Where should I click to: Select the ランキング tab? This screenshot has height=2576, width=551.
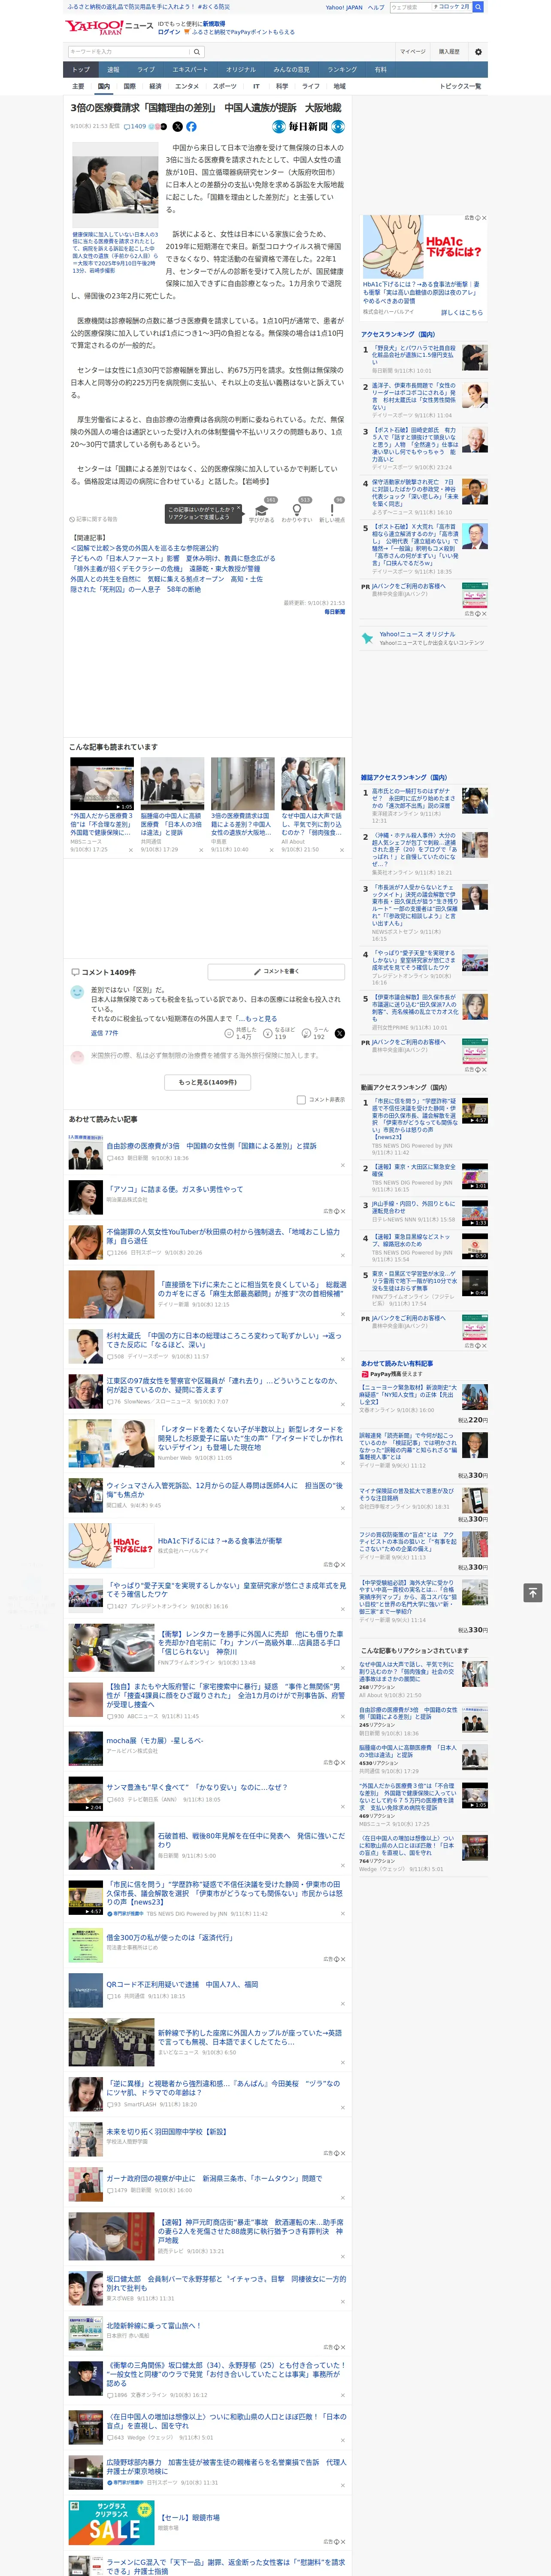pos(342,69)
